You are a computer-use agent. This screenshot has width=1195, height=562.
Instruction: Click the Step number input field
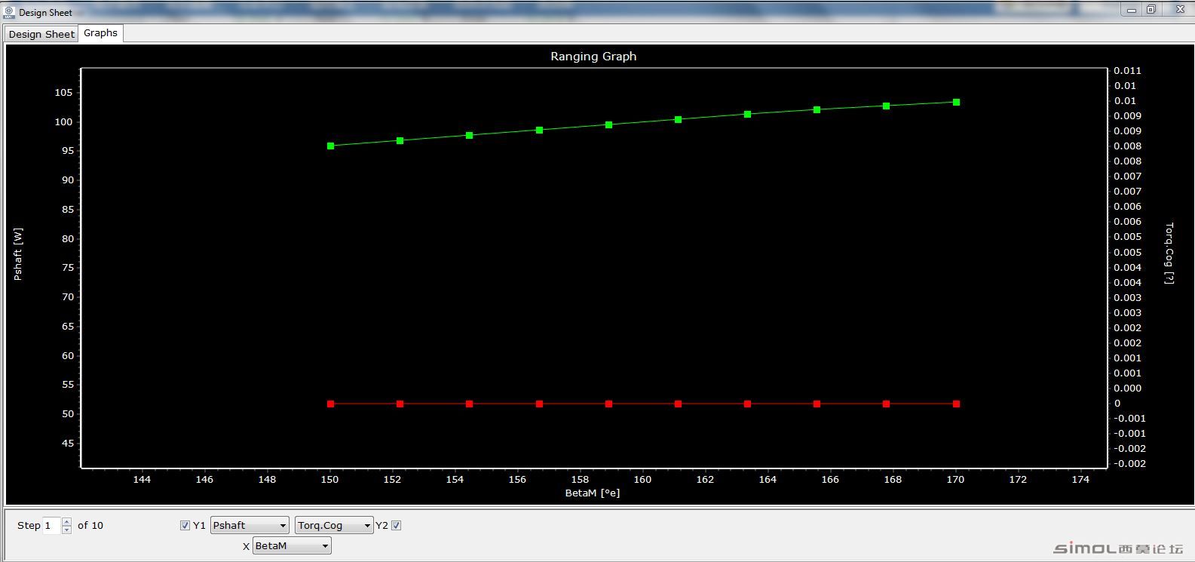tap(51, 525)
